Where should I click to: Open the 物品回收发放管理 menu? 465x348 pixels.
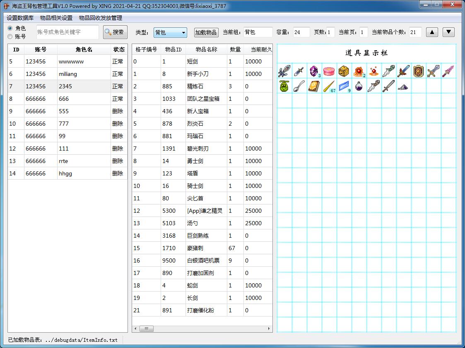pyautogui.click(x=101, y=18)
